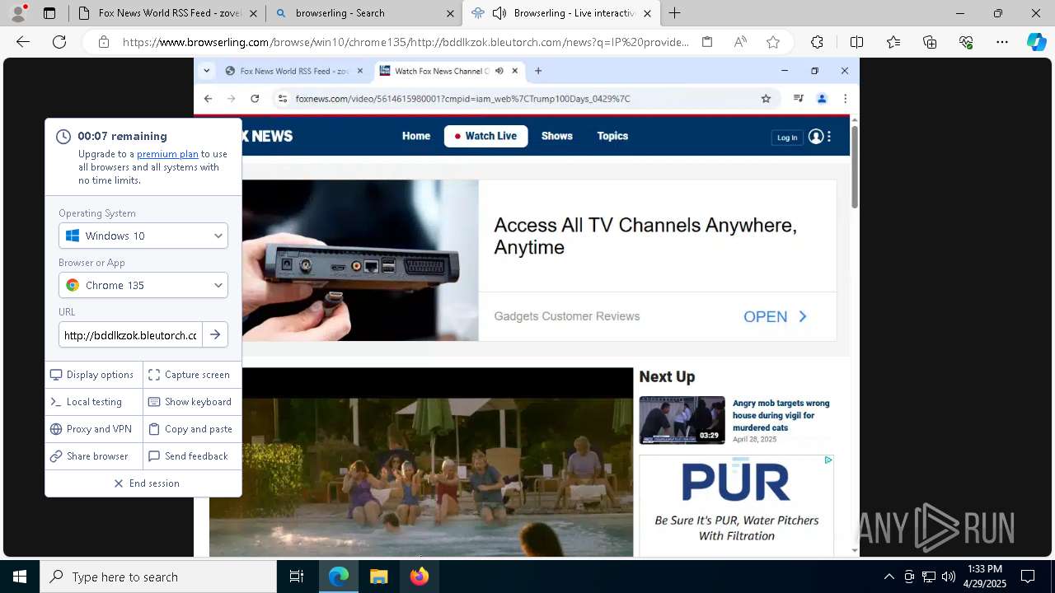
Task: Open Edge new tab plus button
Action: coord(674,13)
